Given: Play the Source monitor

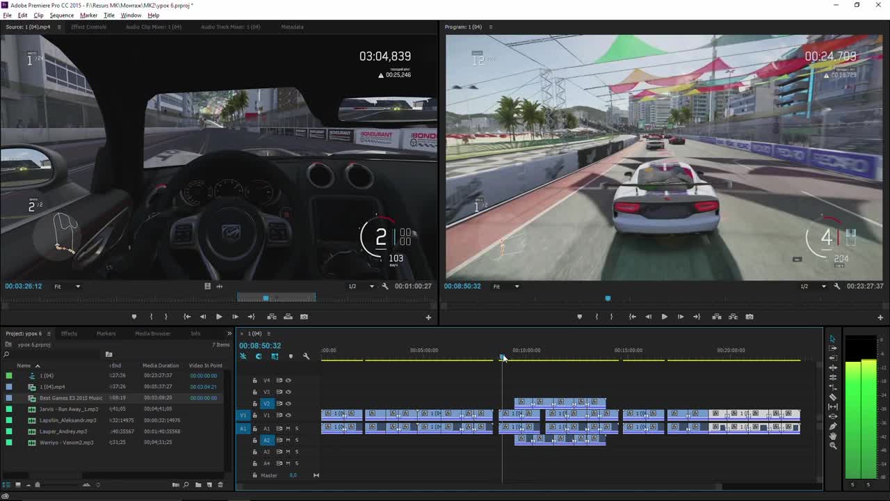Looking at the screenshot, I should 219,317.
